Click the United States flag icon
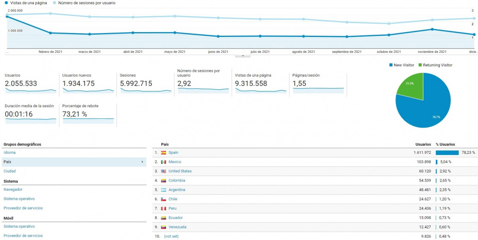The width and height of the screenshot is (478, 240). pos(163,171)
